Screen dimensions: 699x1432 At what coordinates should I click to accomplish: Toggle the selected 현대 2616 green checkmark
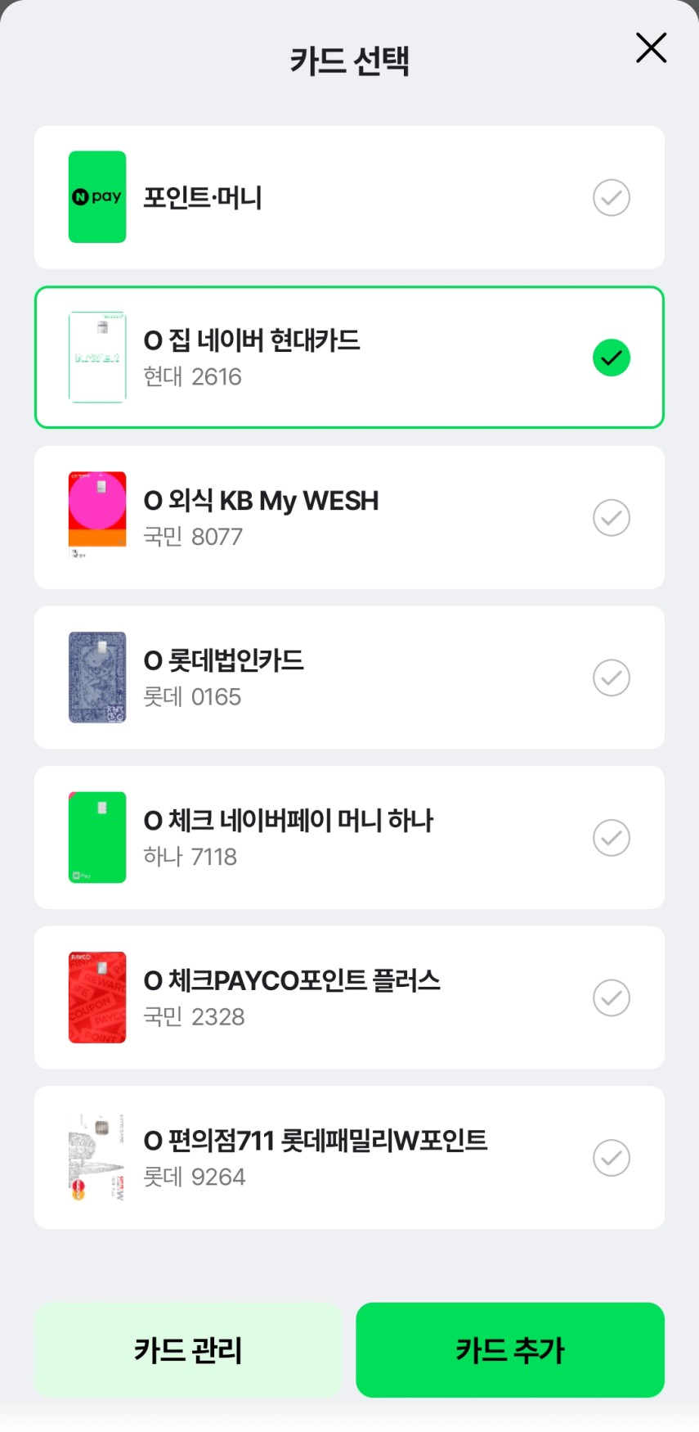(x=611, y=358)
